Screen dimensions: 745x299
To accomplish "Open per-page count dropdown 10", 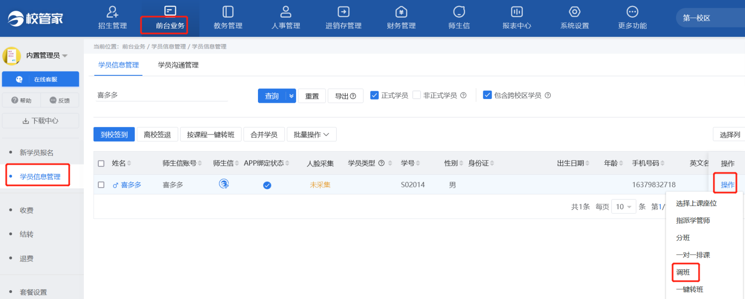I will pyautogui.click(x=624, y=206).
